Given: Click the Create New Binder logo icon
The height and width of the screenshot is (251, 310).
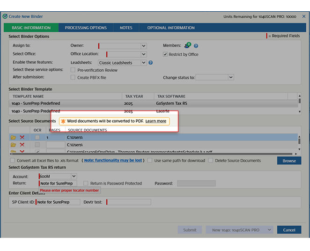Looking at the screenshot, I should click(5, 16).
